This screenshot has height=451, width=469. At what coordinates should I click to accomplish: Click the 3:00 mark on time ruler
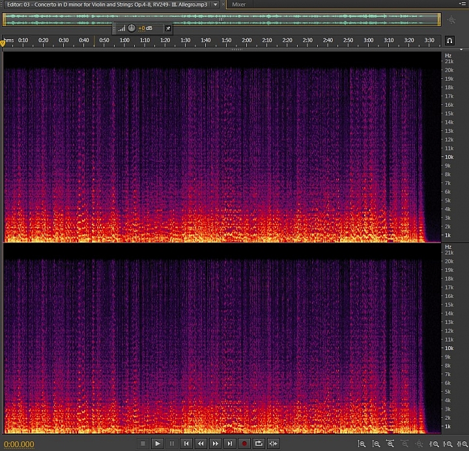[368, 40]
